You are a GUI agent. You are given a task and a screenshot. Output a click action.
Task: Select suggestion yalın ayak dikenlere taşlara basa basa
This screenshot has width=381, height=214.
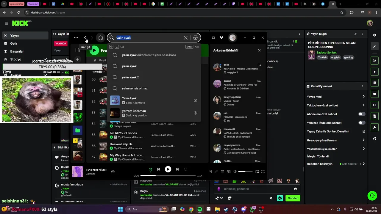click(154, 55)
